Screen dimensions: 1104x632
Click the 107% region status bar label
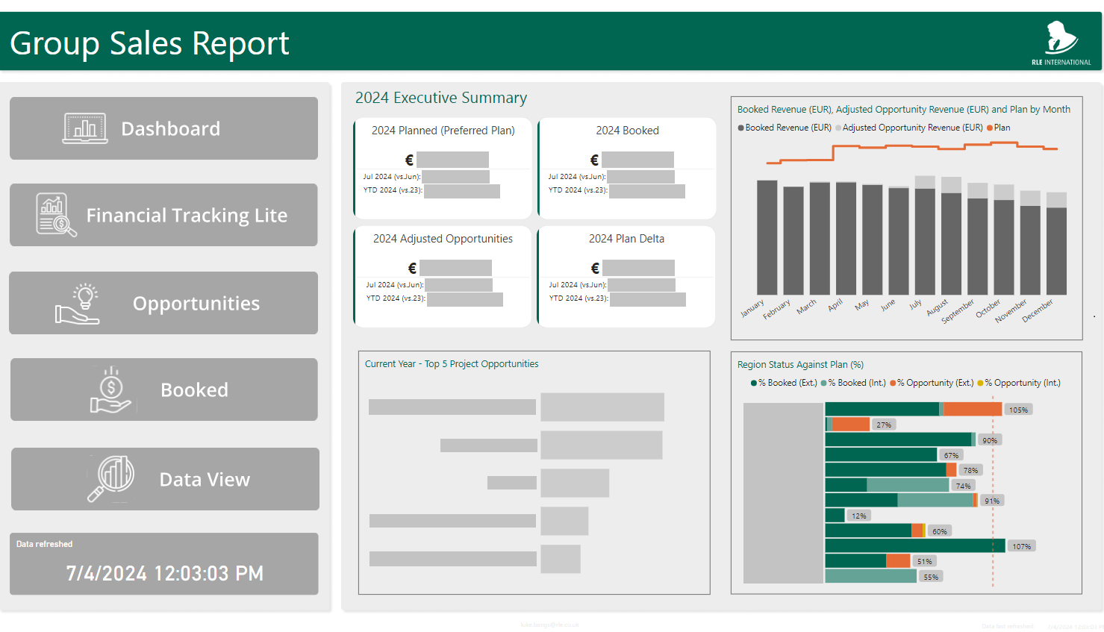pos(1021,546)
